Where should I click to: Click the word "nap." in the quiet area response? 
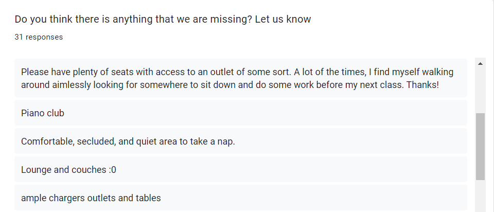pos(226,142)
